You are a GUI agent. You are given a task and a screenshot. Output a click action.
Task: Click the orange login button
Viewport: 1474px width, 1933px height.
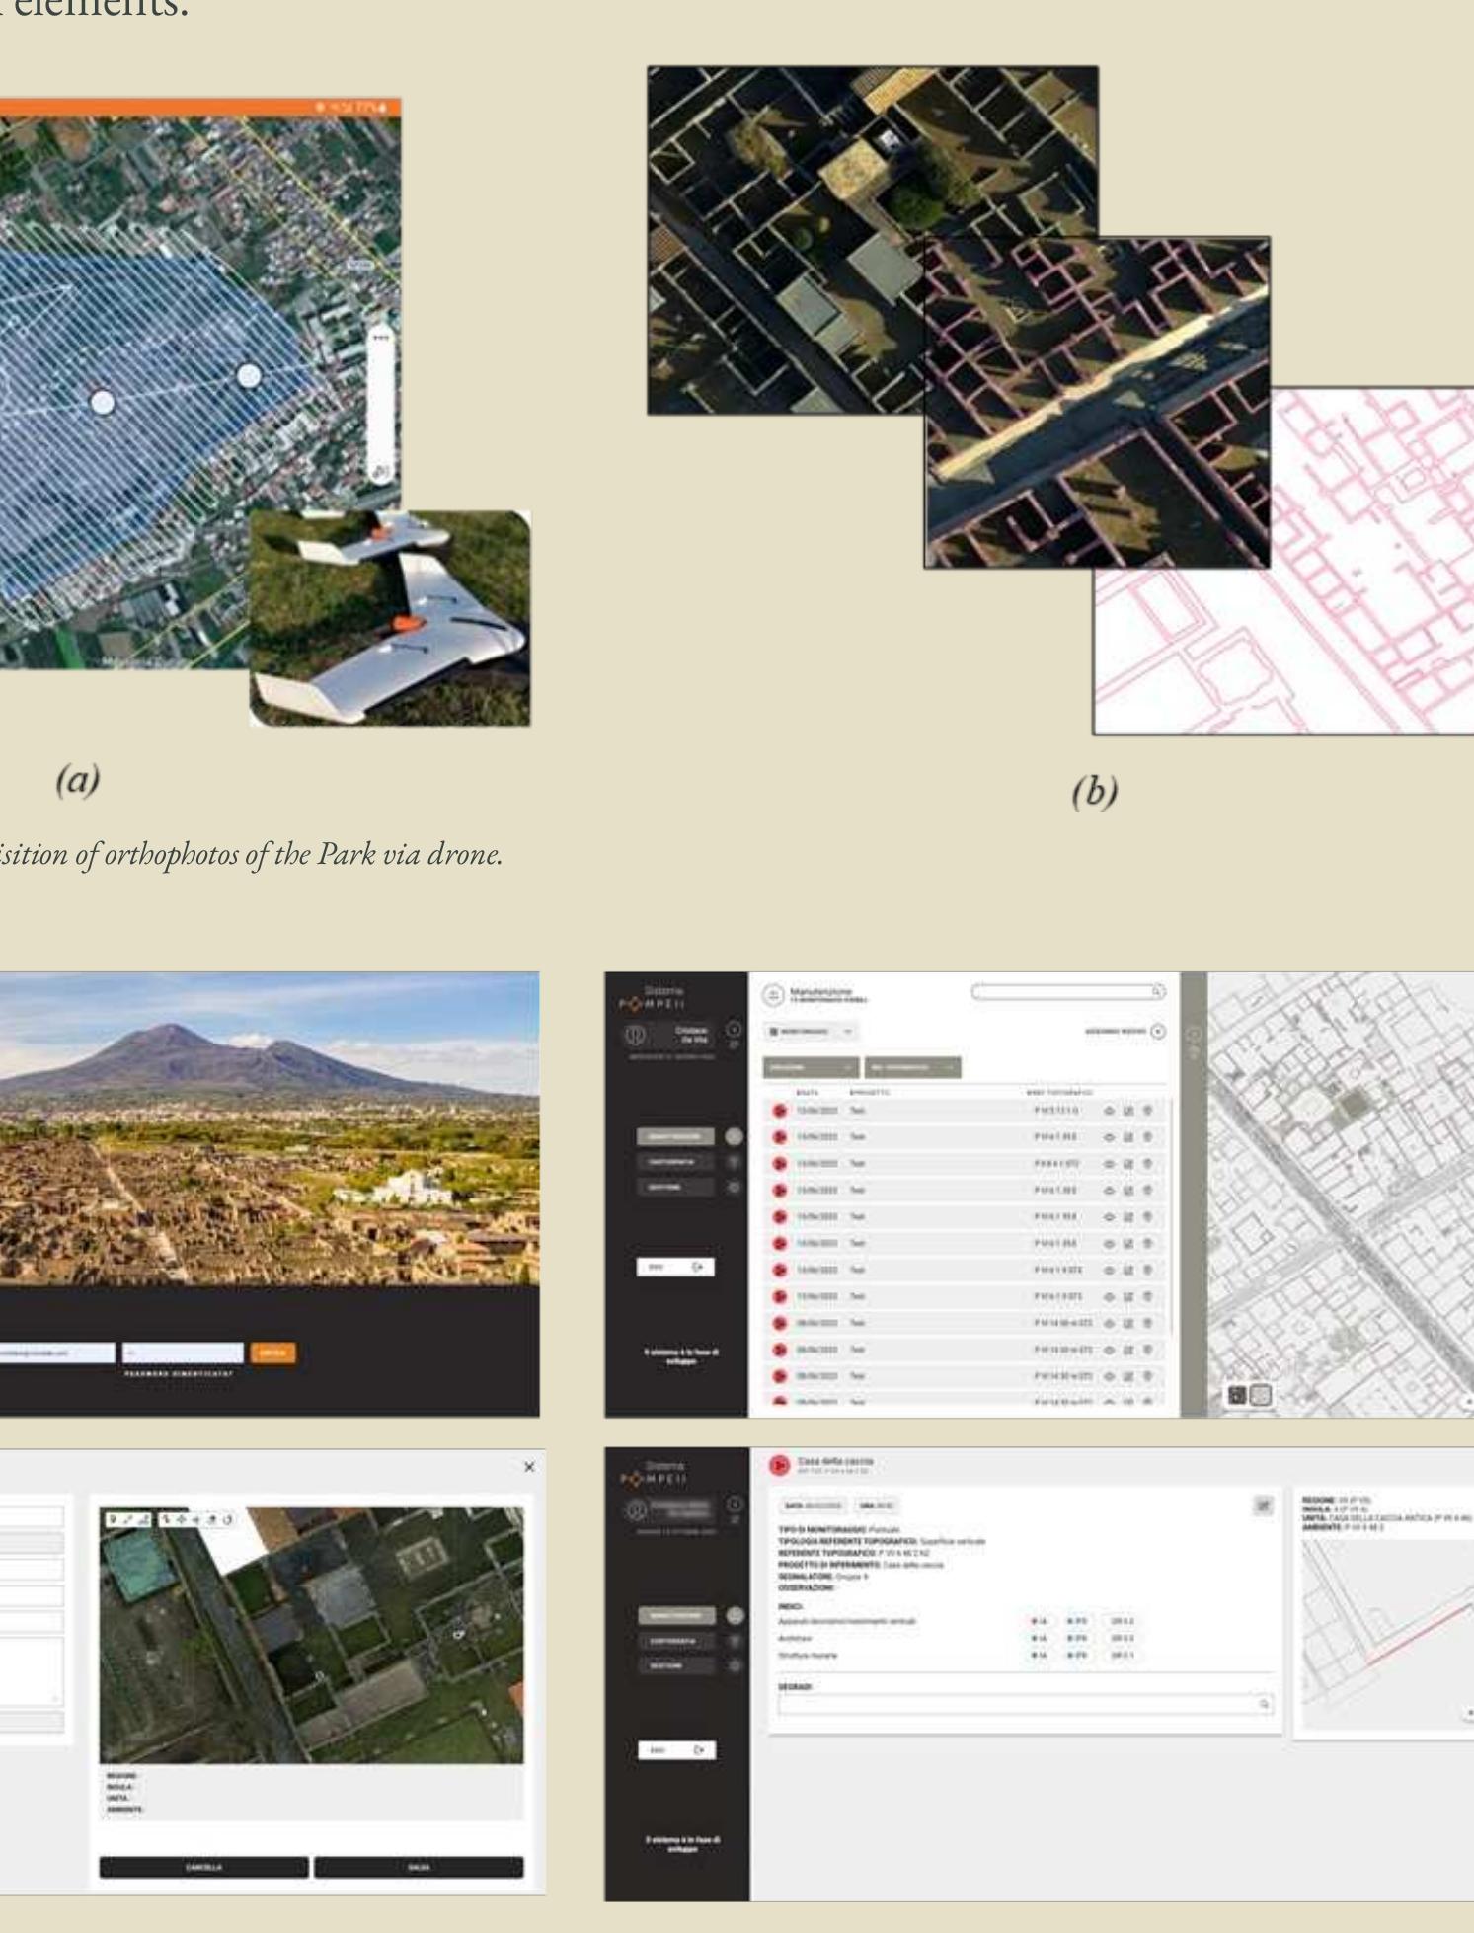tap(273, 1353)
